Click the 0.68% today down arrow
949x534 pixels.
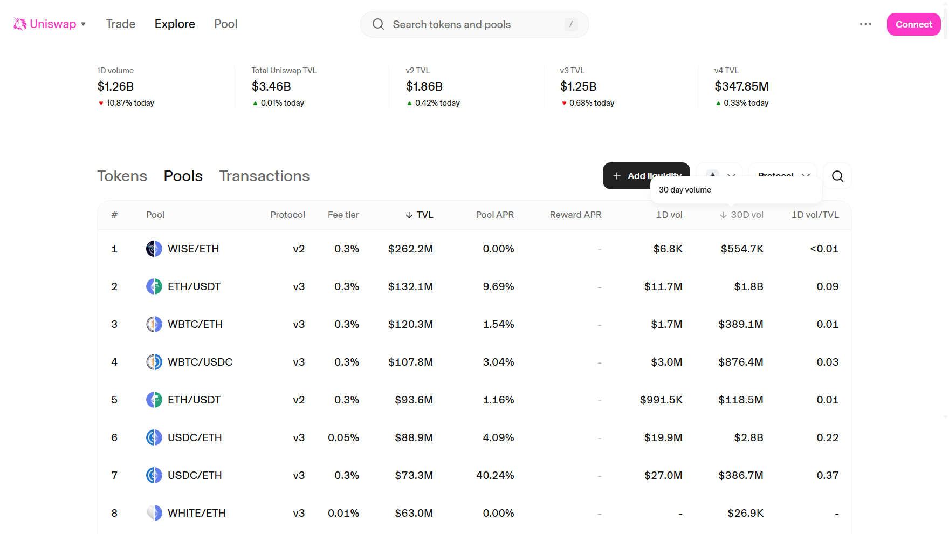564,104
